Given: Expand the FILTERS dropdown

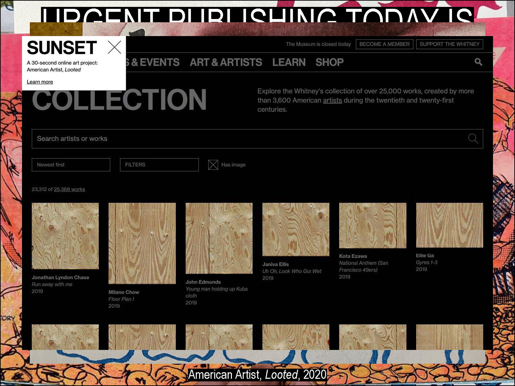Looking at the screenshot, I should click(159, 165).
